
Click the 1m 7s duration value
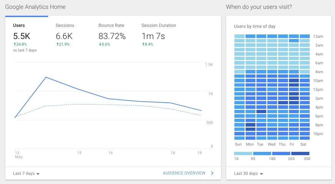pos(153,36)
